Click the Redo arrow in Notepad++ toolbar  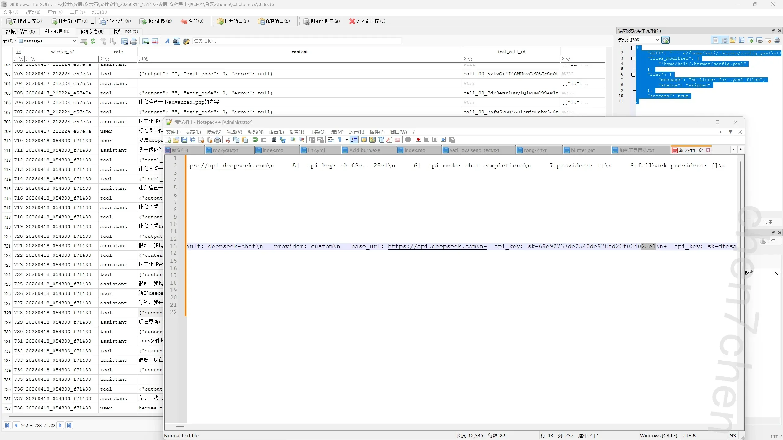(263, 140)
